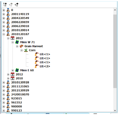Collapse the Minn W 71 field
This screenshot has width=118, height=116.
(x=13, y=42)
